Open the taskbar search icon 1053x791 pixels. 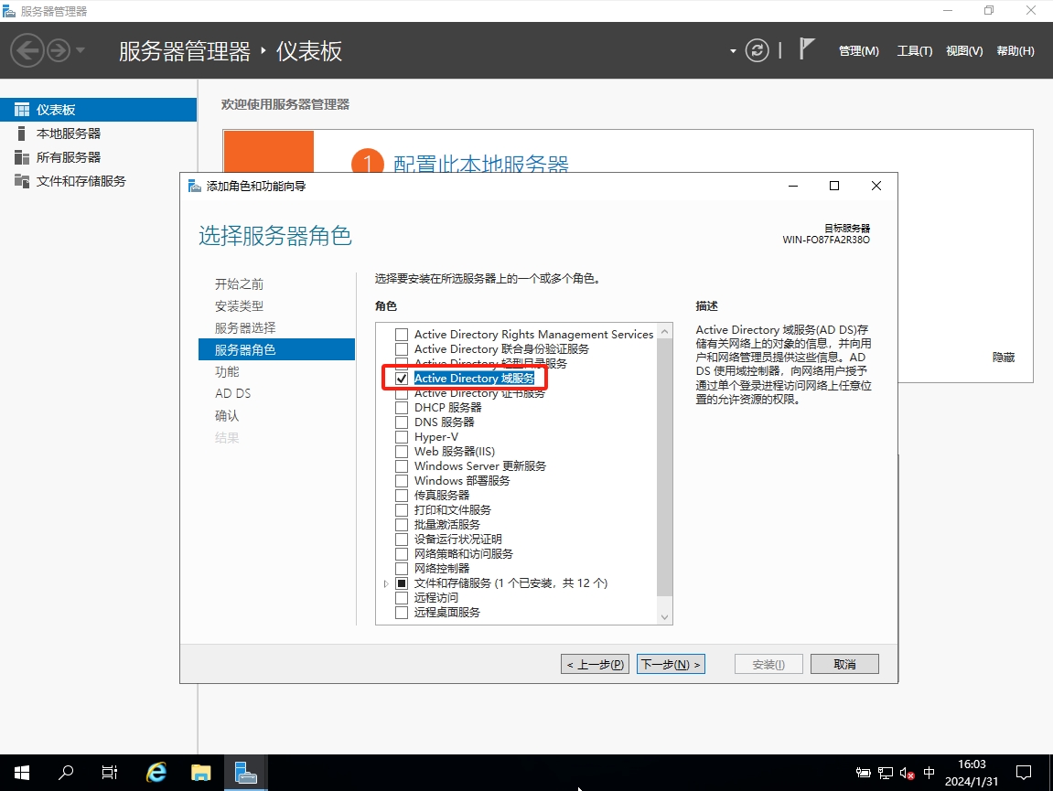point(66,773)
